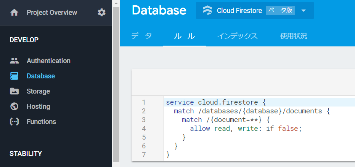Open Hosting section
This screenshot has width=355, height=167.
tap(38, 106)
